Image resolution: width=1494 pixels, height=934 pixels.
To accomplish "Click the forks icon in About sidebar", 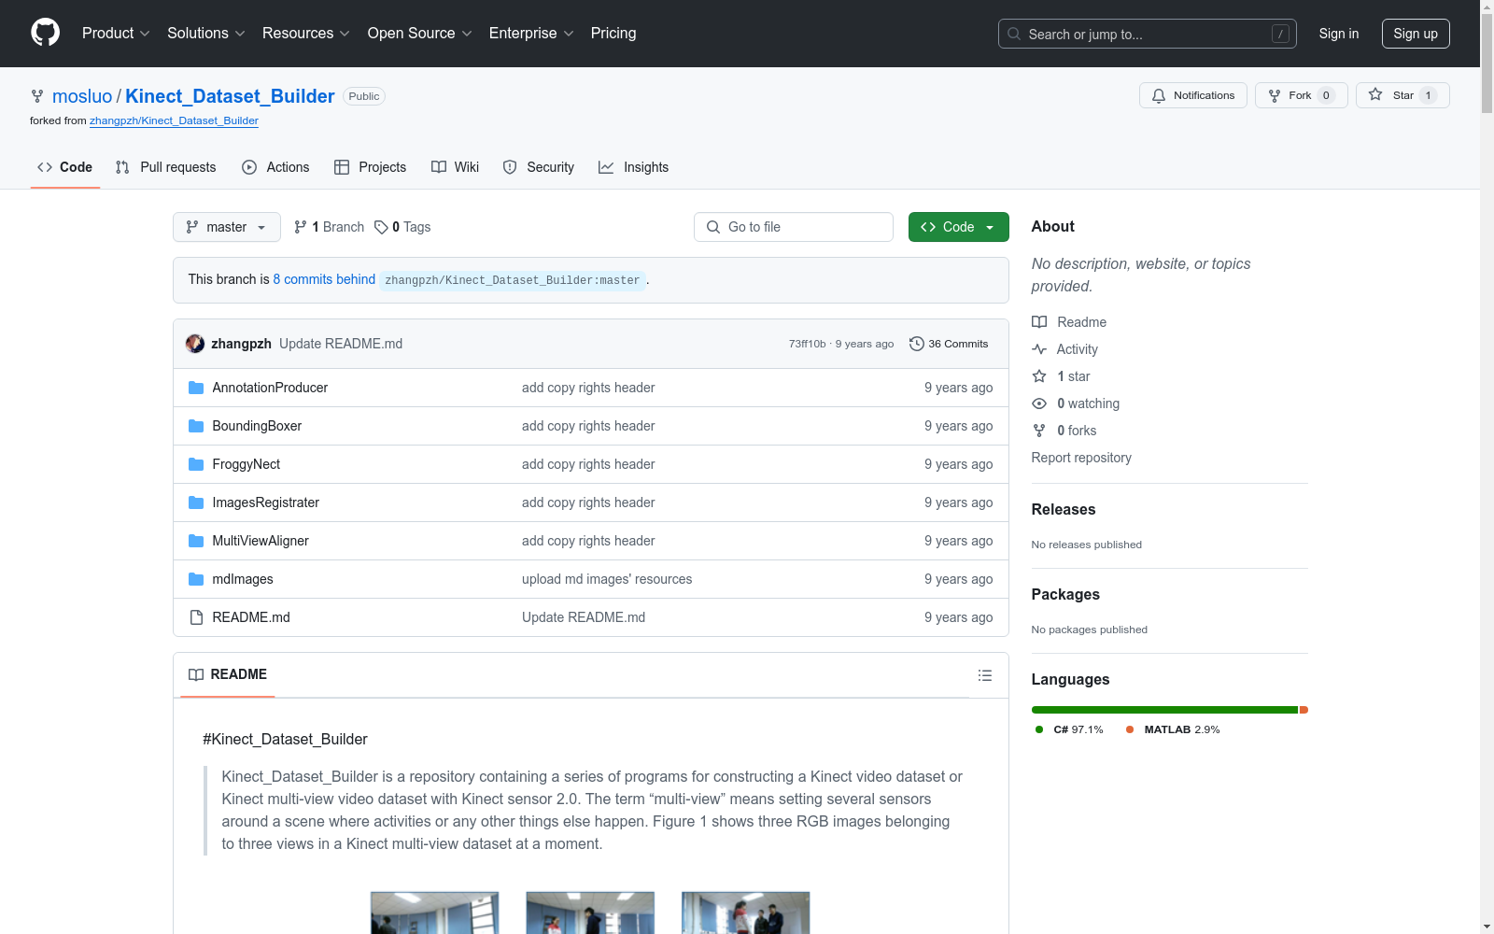I will tap(1039, 431).
